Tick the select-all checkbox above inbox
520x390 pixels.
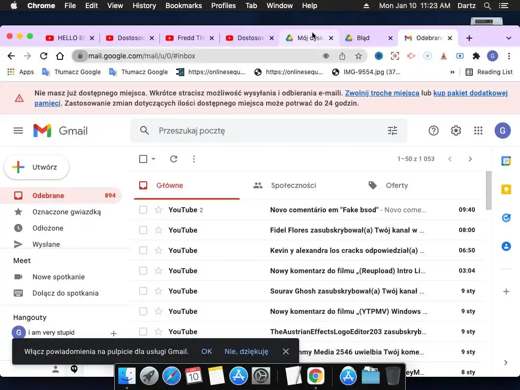coord(143,159)
